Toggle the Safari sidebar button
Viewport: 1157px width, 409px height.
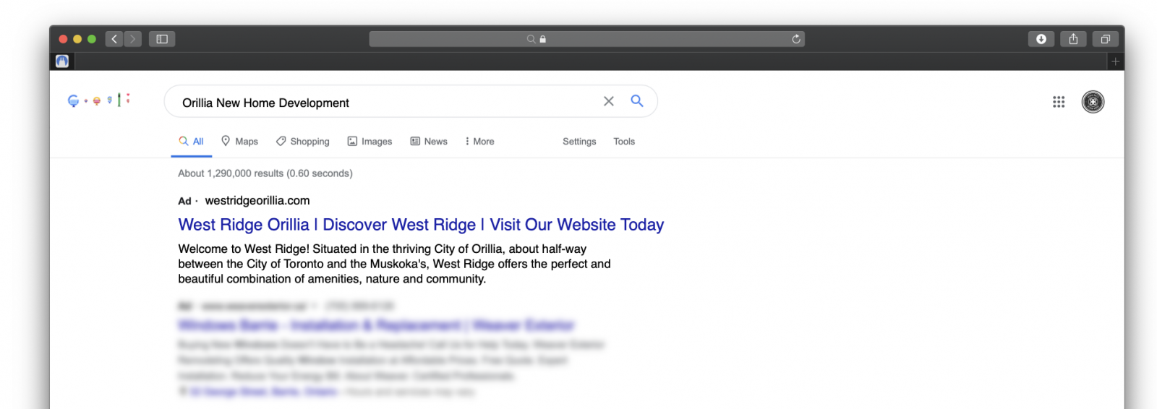[x=162, y=39]
